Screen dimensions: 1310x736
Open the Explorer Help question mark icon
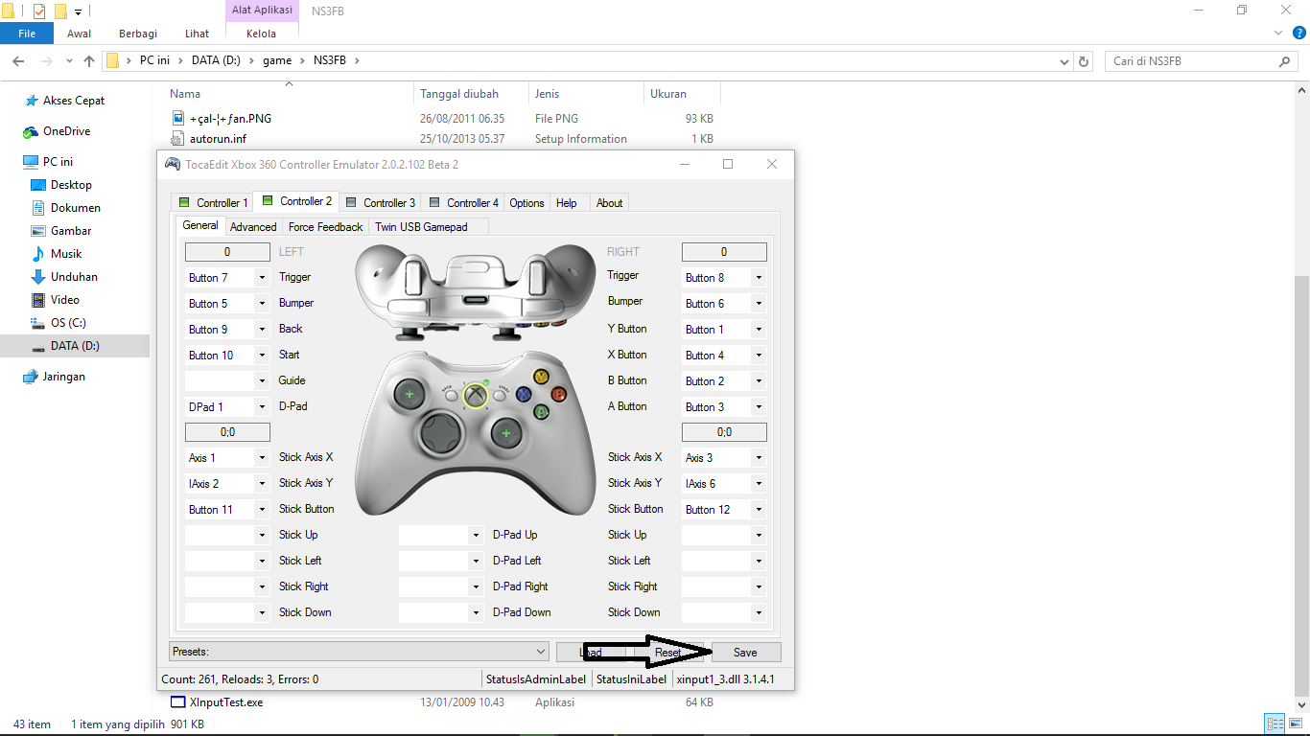click(x=1298, y=33)
